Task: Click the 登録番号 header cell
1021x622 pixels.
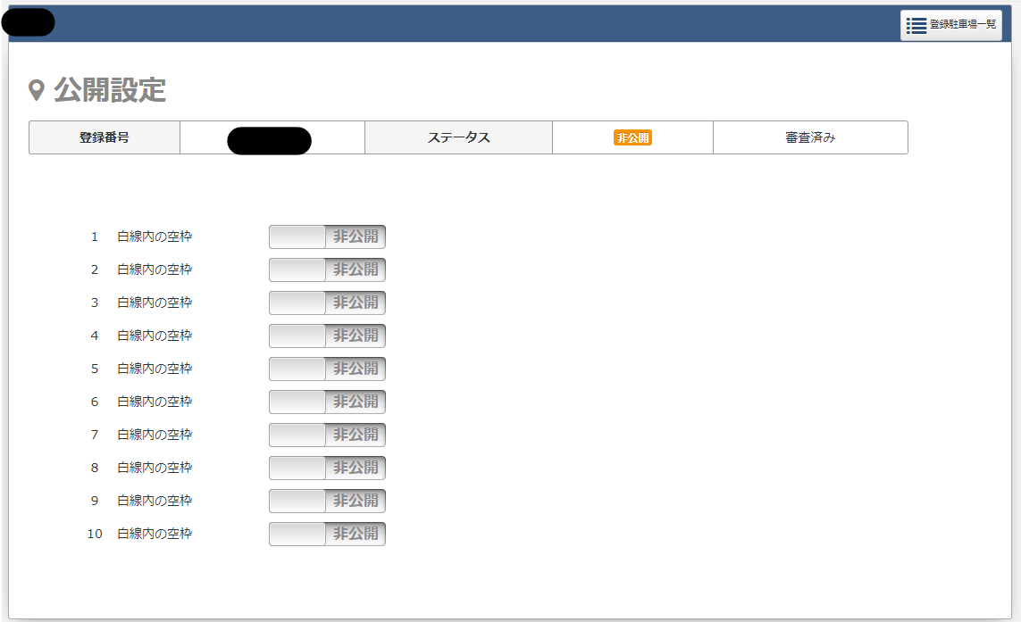Action: click(105, 137)
